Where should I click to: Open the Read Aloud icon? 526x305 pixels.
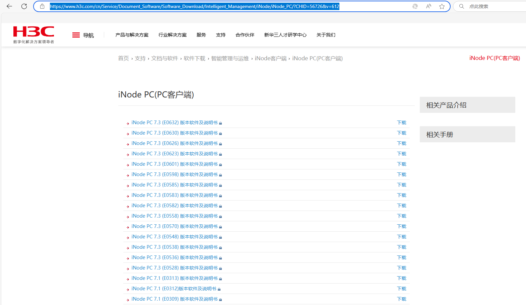pyautogui.click(x=429, y=6)
